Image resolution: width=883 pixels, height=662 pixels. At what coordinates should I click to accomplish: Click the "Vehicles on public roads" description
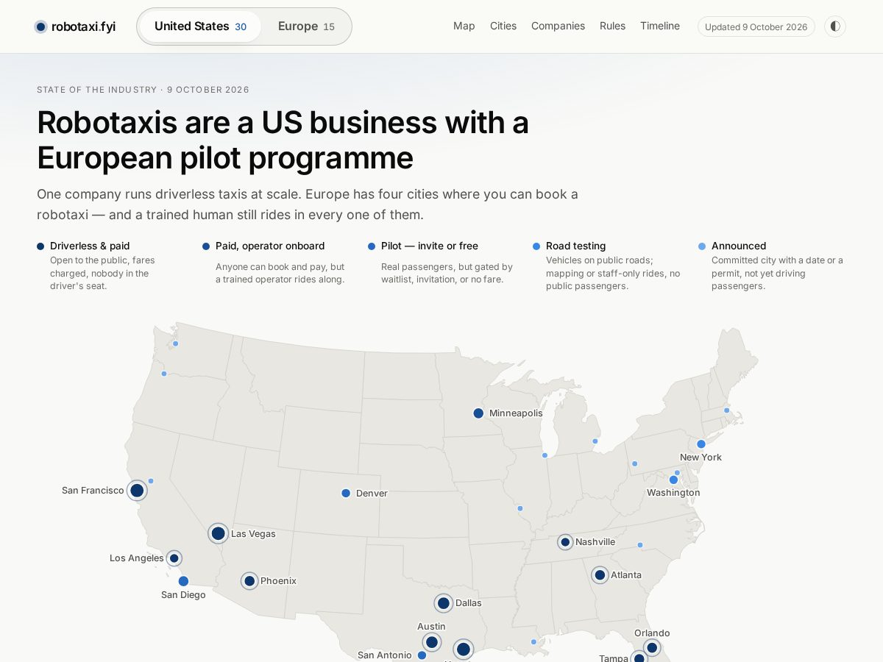pyautogui.click(x=613, y=273)
